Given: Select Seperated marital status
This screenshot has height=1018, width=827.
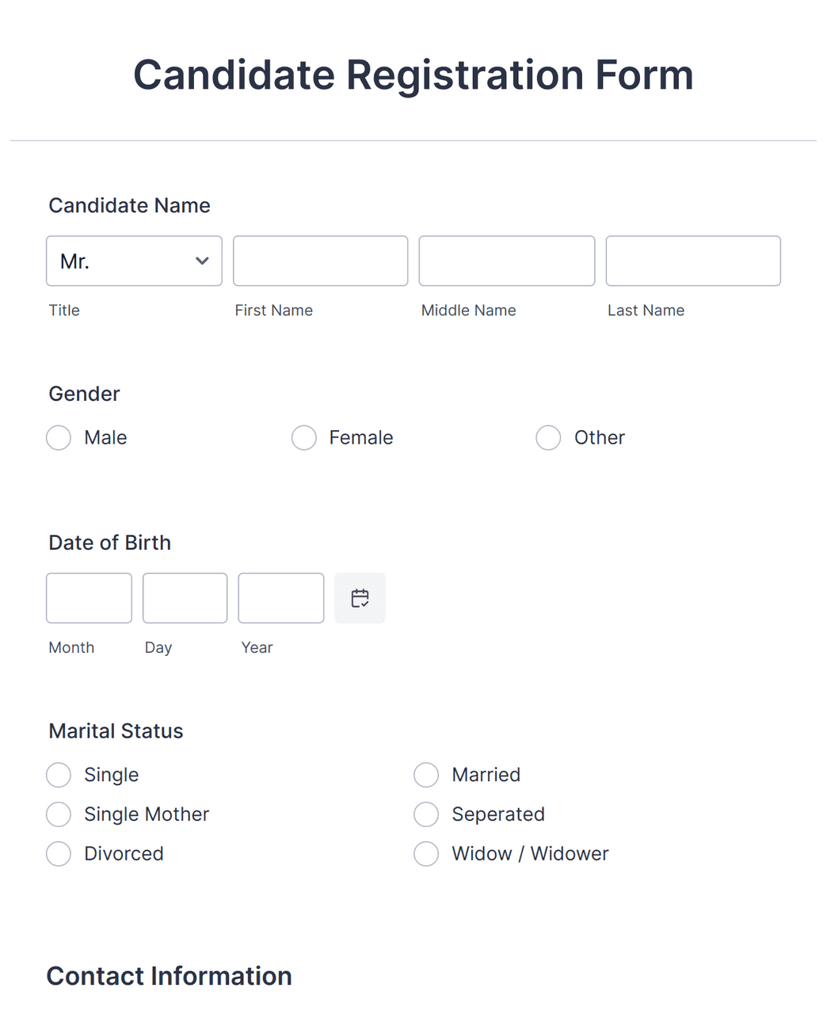Looking at the screenshot, I should point(426,814).
